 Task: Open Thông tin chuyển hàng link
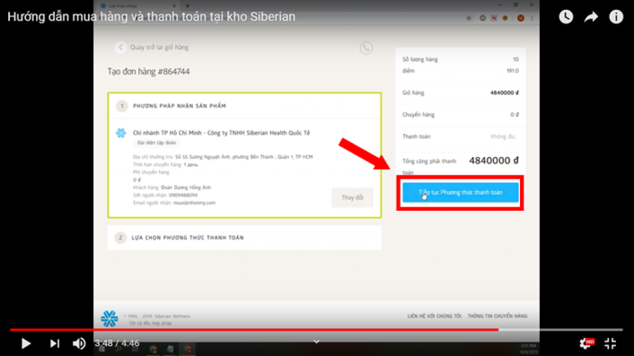click(x=497, y=316)
